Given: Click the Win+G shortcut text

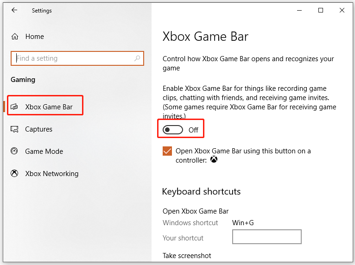Looking at the screenshot, I should click(x=243, y=223).
